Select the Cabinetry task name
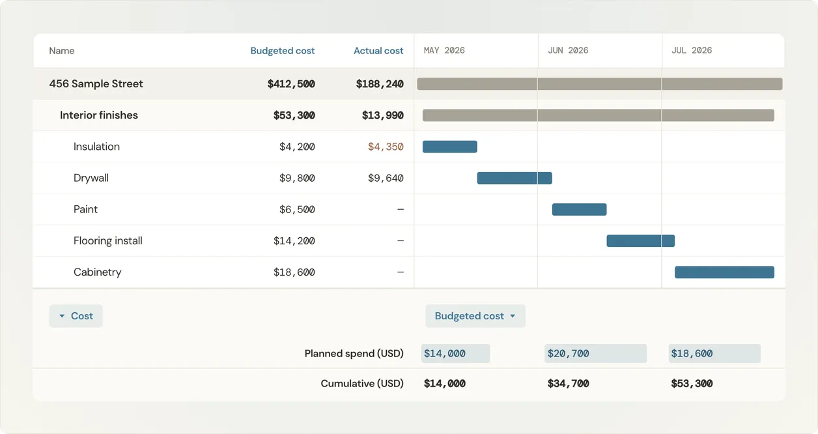 coord(98,272)
